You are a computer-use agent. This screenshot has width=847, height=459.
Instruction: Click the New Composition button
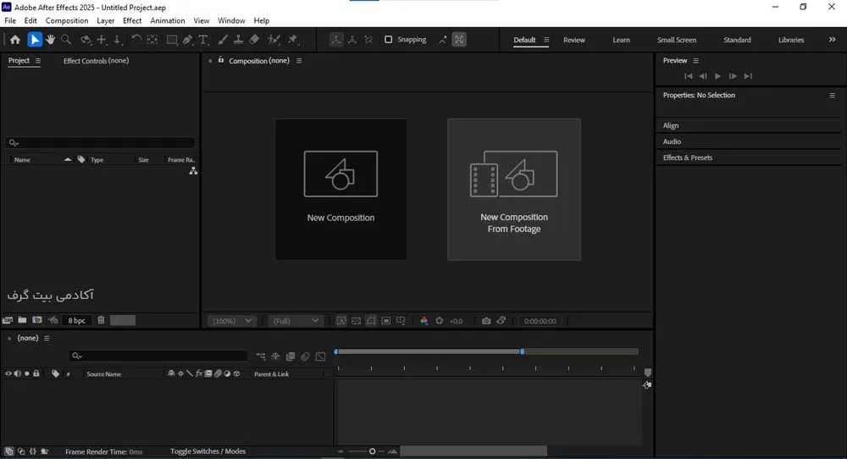pyautogui.click(x=340, y=189)
